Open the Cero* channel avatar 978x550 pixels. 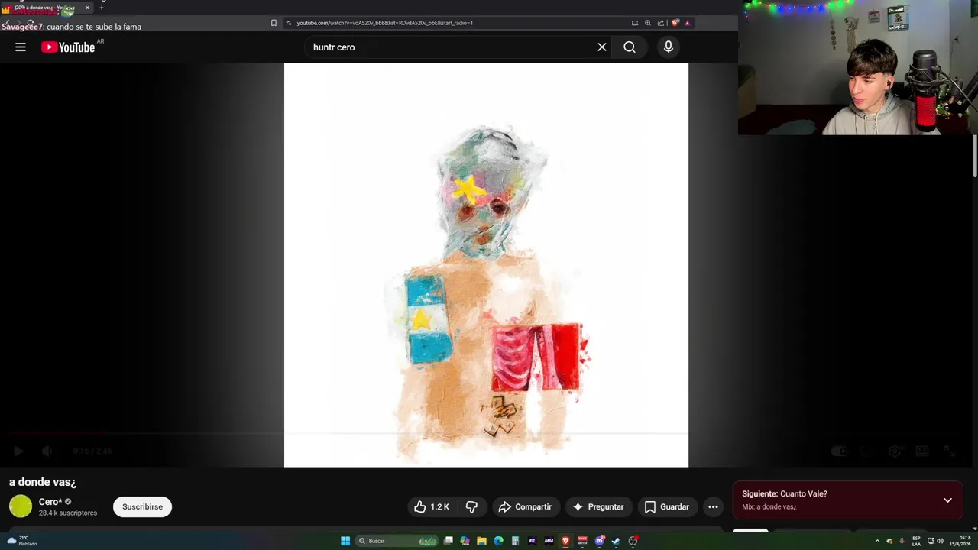[x=21, y=506]
